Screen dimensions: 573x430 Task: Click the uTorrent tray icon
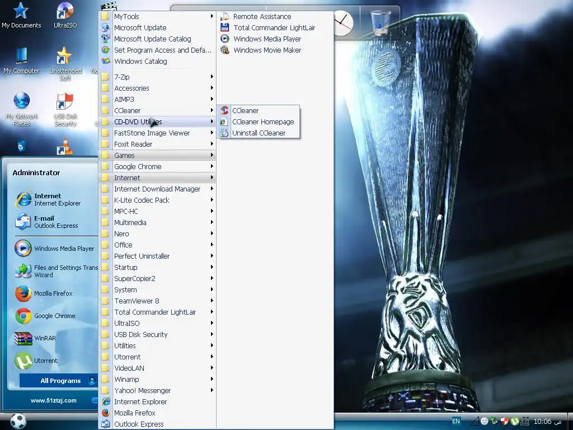point(515,422)
